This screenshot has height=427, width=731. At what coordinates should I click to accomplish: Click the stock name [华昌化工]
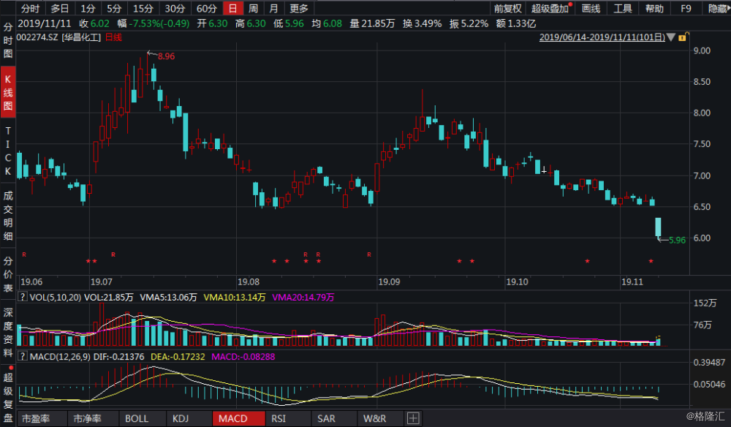[81, 37]
